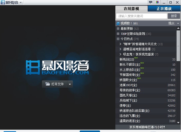Screen dimensions: 181x132
Task: Select 国色天香(全) in the list
Action: click(x=146, y=95)
